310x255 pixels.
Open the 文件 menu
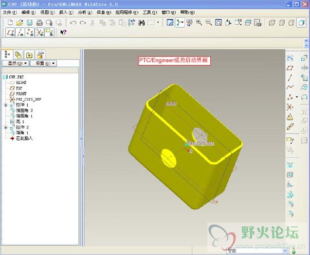(10, 13)
